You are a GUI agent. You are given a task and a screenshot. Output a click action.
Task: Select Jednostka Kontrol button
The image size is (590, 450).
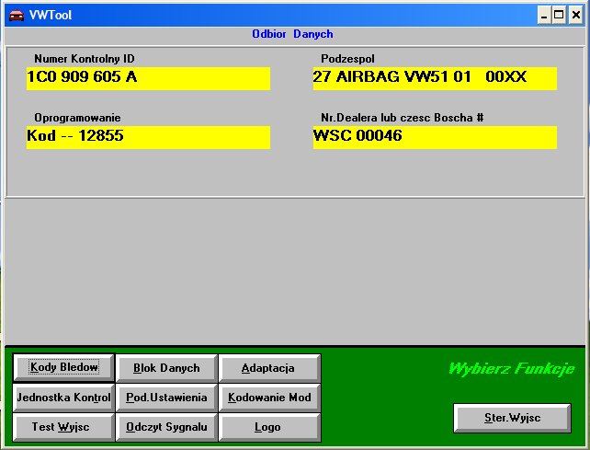(x=63, y=398)
